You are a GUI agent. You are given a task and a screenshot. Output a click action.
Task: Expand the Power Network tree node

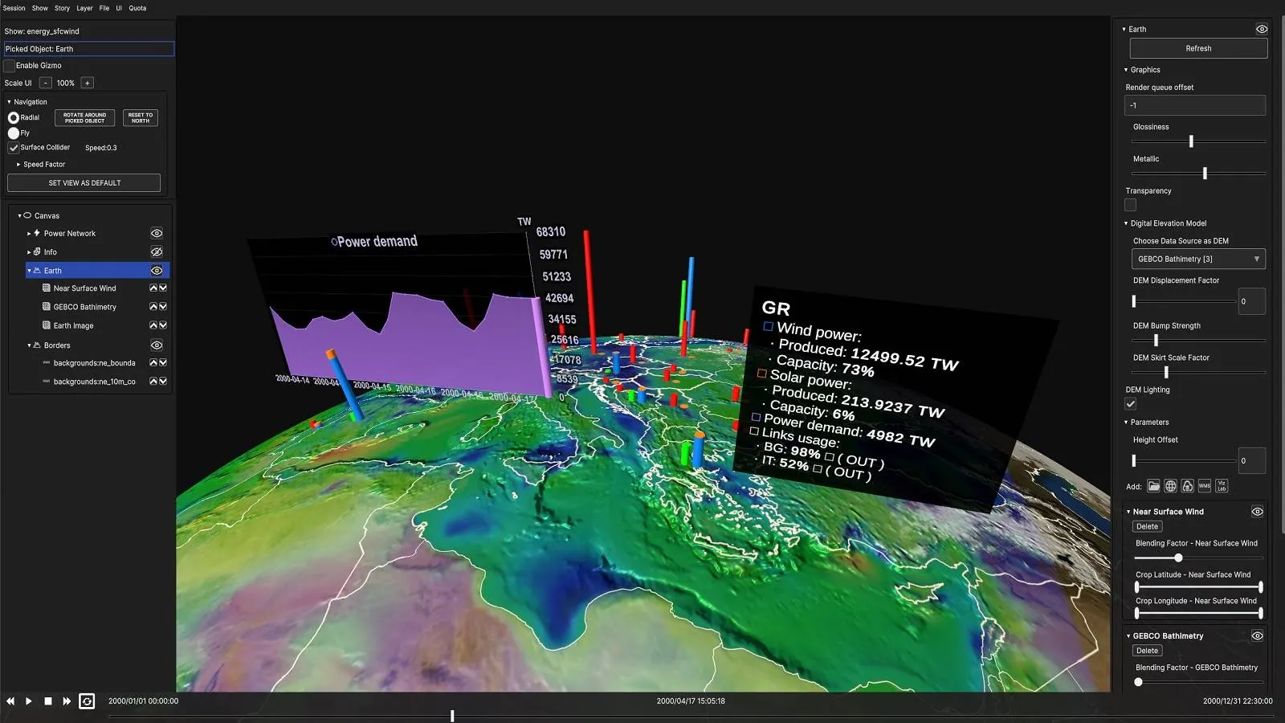pyautogui.click(x=29, y=234)
